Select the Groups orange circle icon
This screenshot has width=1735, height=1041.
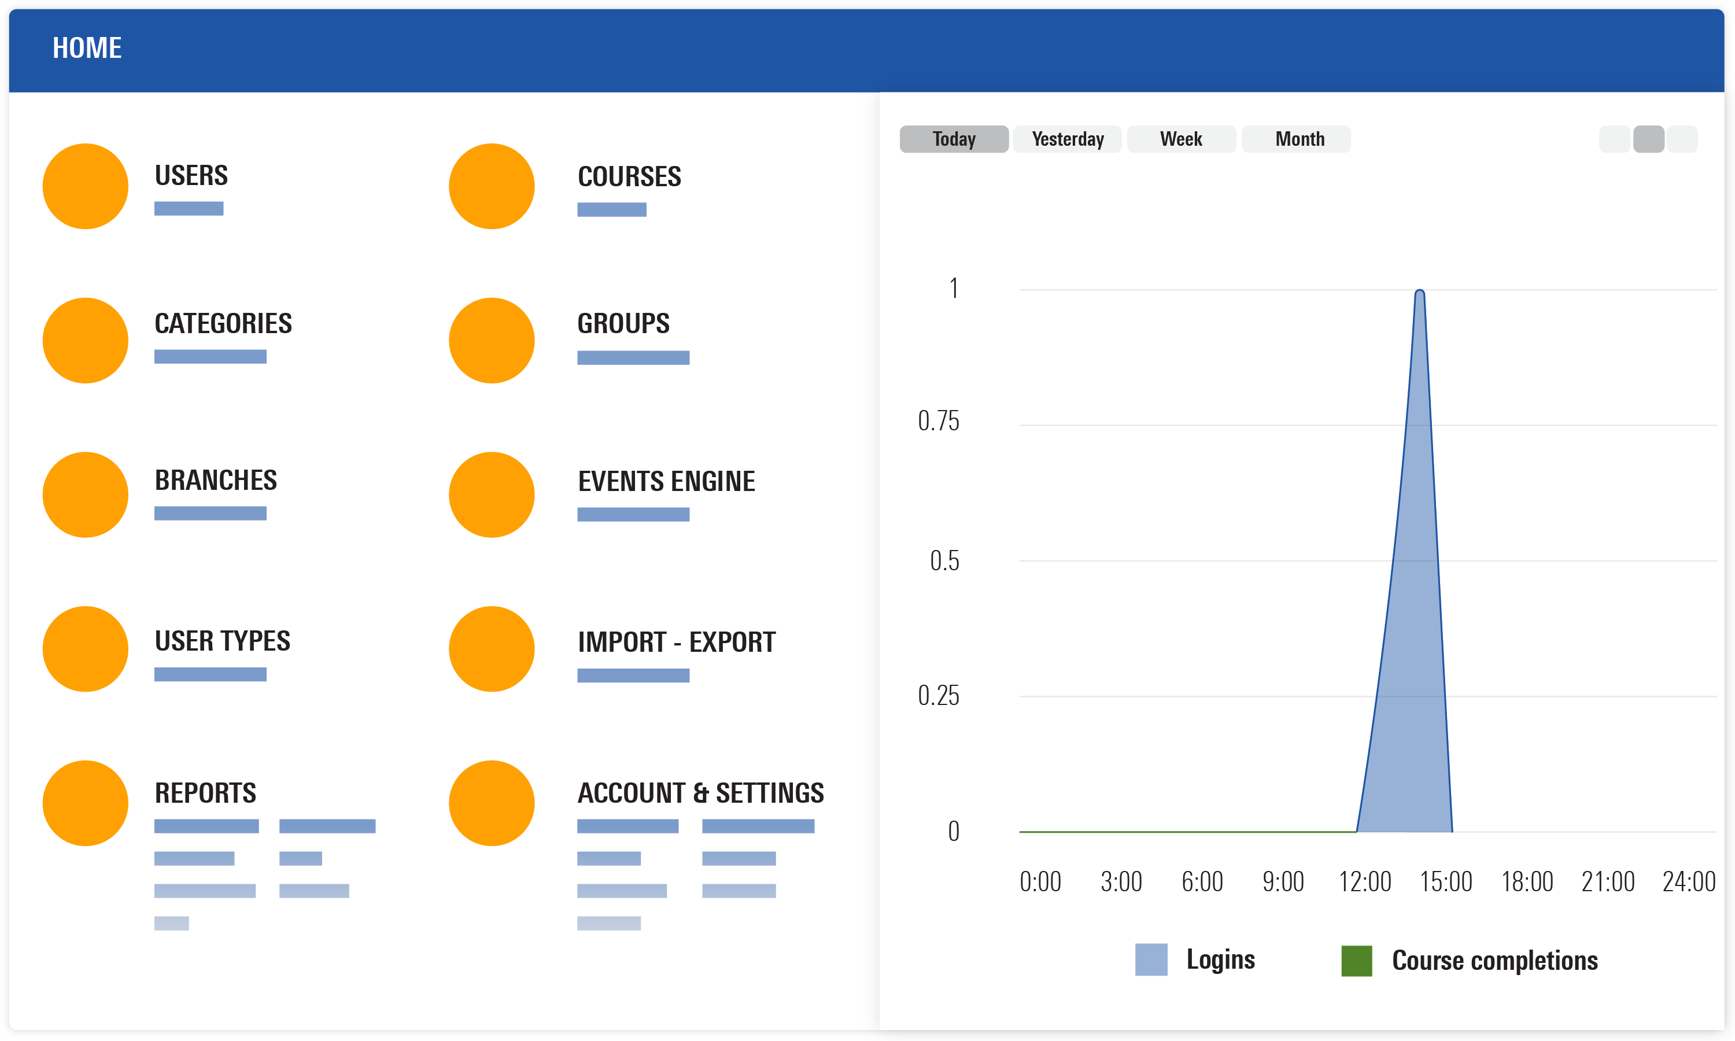(492, 341)
